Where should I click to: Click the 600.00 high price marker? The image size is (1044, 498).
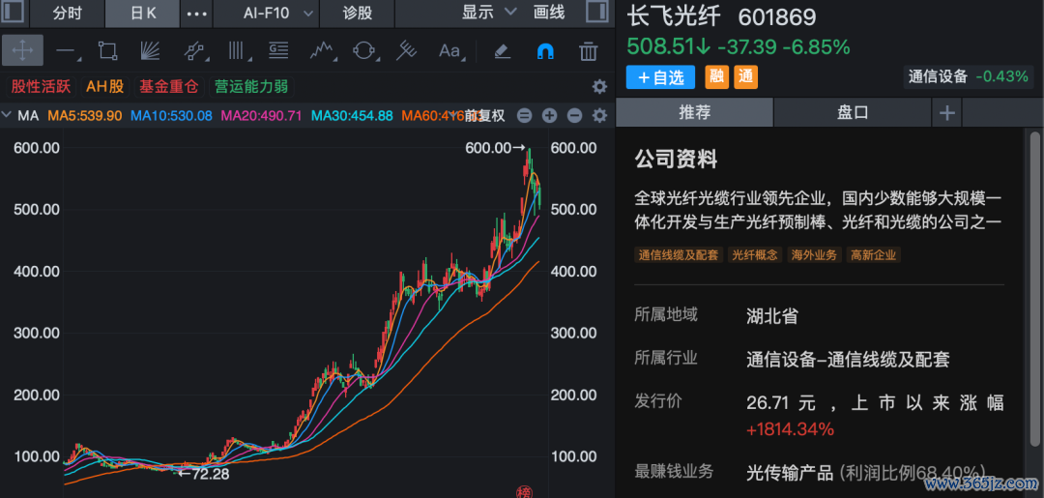click(x=496, y=148)
